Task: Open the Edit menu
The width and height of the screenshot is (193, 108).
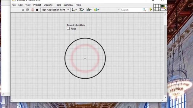Action: tap(21, 5)
